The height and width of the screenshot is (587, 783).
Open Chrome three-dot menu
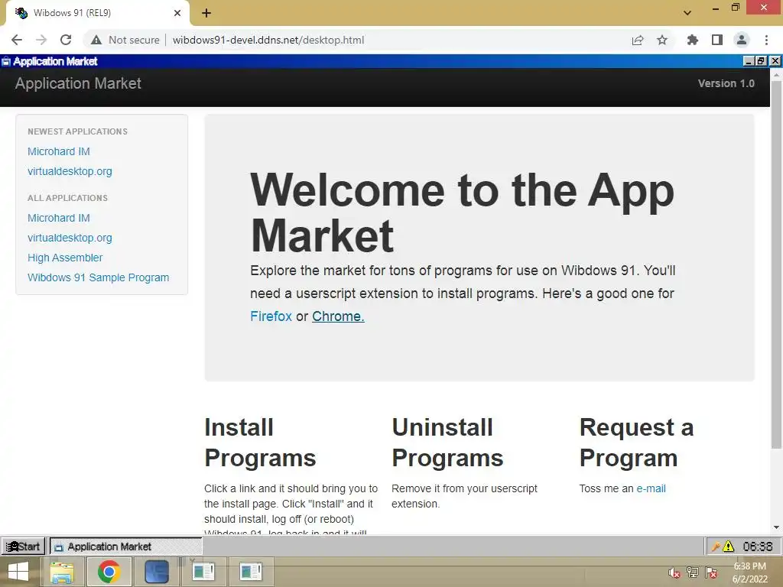766,40
